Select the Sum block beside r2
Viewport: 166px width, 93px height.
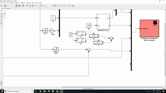[111, 38]
